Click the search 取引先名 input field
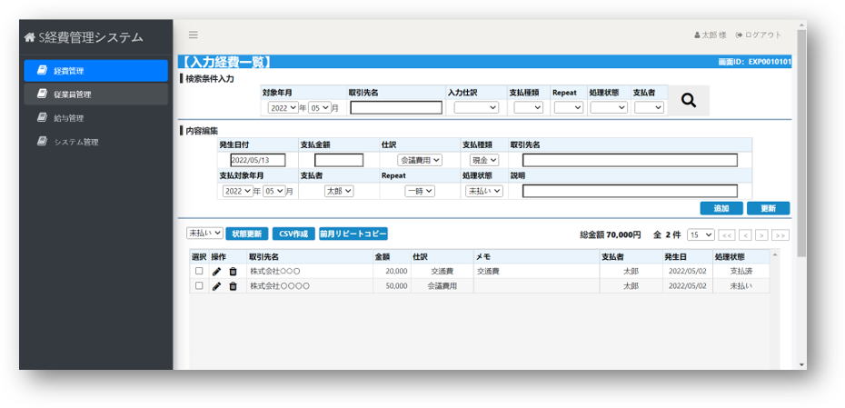The height and width of the screenshot is (408, 845). 396,108
